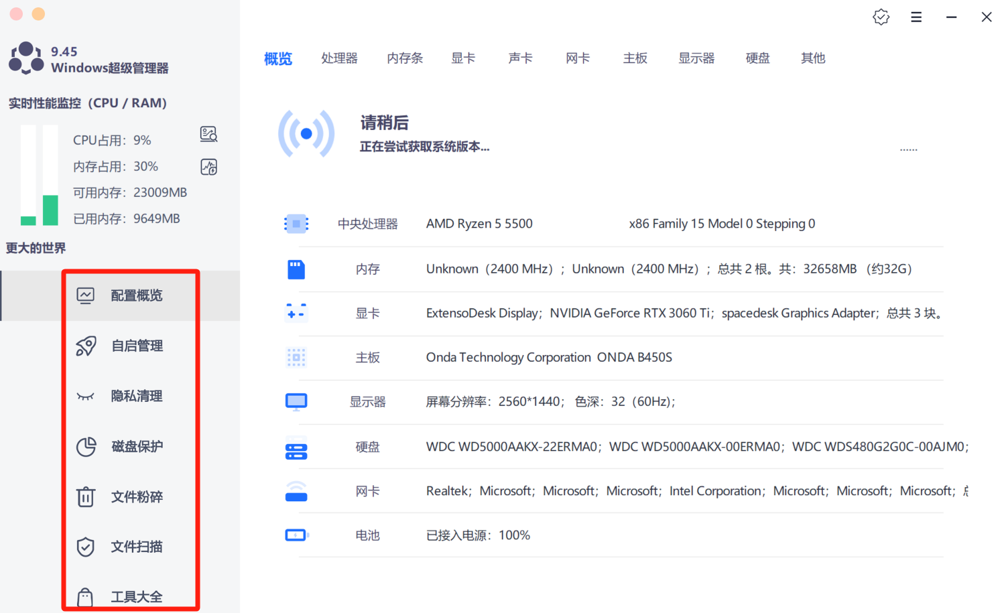Click the 正在尝试获取系统版本 status text

(x=424, y=147)
